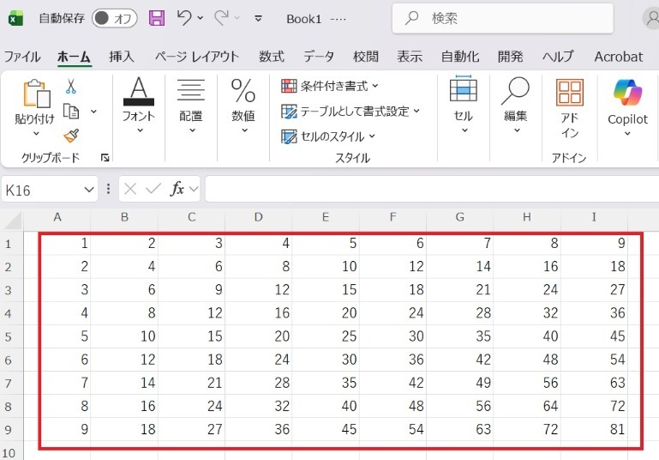Open テーブルとして書式設定 menu
Viewport: 659px width, 460px height.
click(350, 112)
